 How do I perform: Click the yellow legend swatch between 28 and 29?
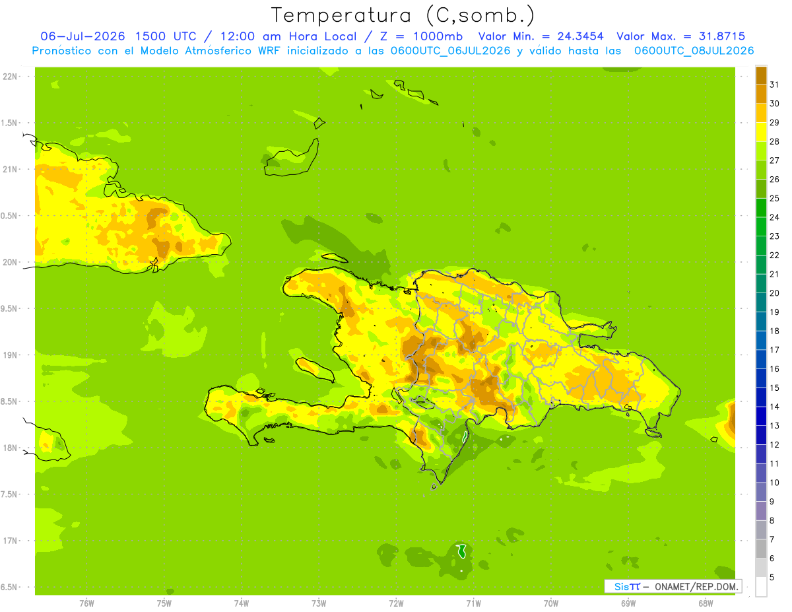(x=761, y=132)
